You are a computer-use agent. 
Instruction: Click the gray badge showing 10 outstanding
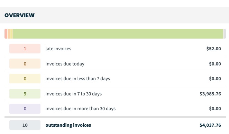(x=25, y=125)
